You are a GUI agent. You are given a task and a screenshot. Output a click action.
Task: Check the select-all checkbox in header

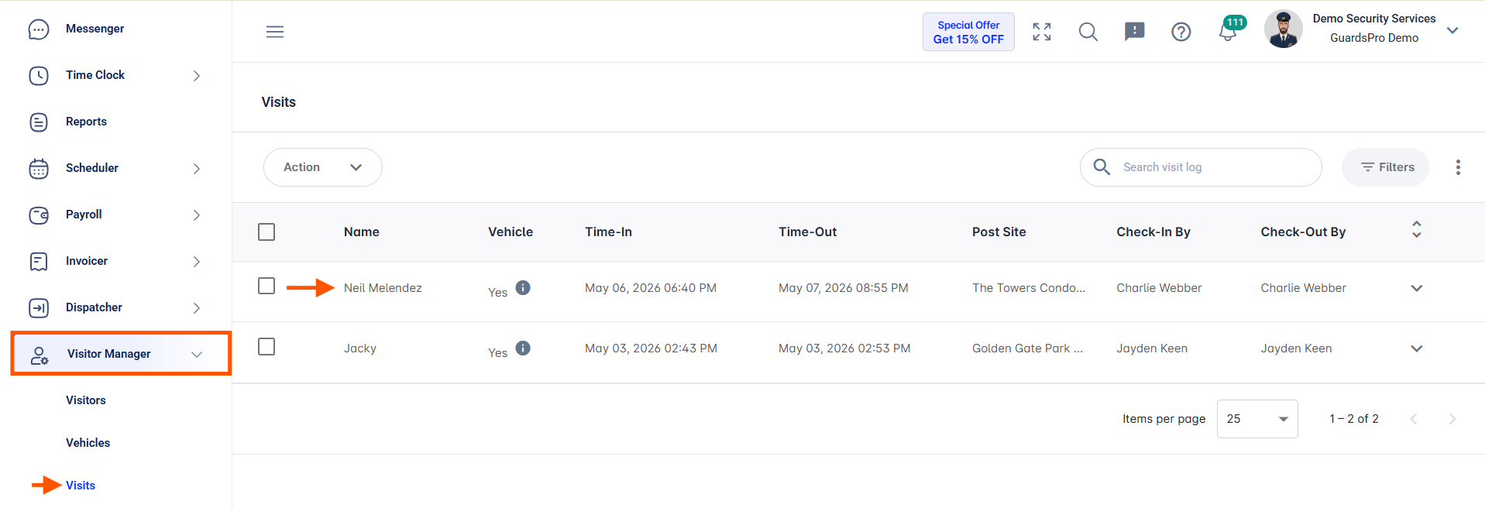(266, 232)
